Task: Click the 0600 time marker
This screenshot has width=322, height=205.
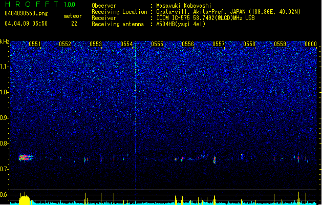Action: [x=311, y=44]
